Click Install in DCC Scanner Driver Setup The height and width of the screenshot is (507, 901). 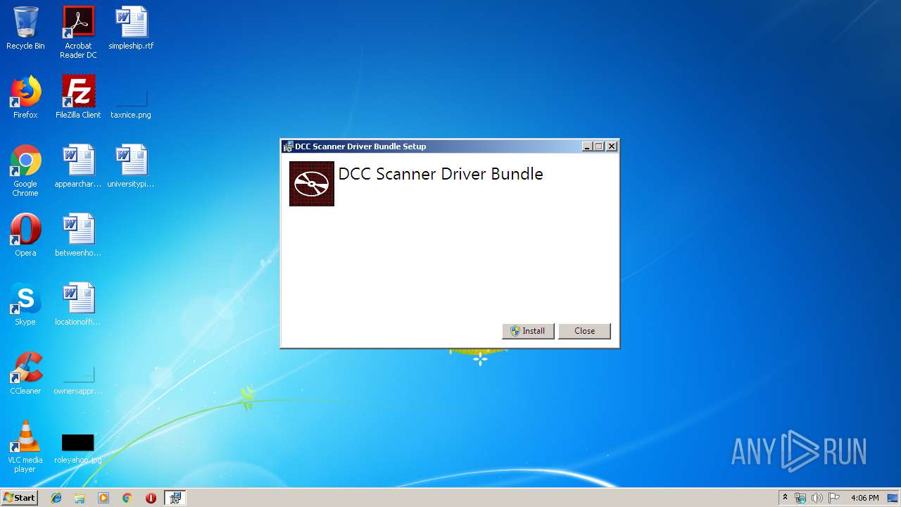pos(528,331)
